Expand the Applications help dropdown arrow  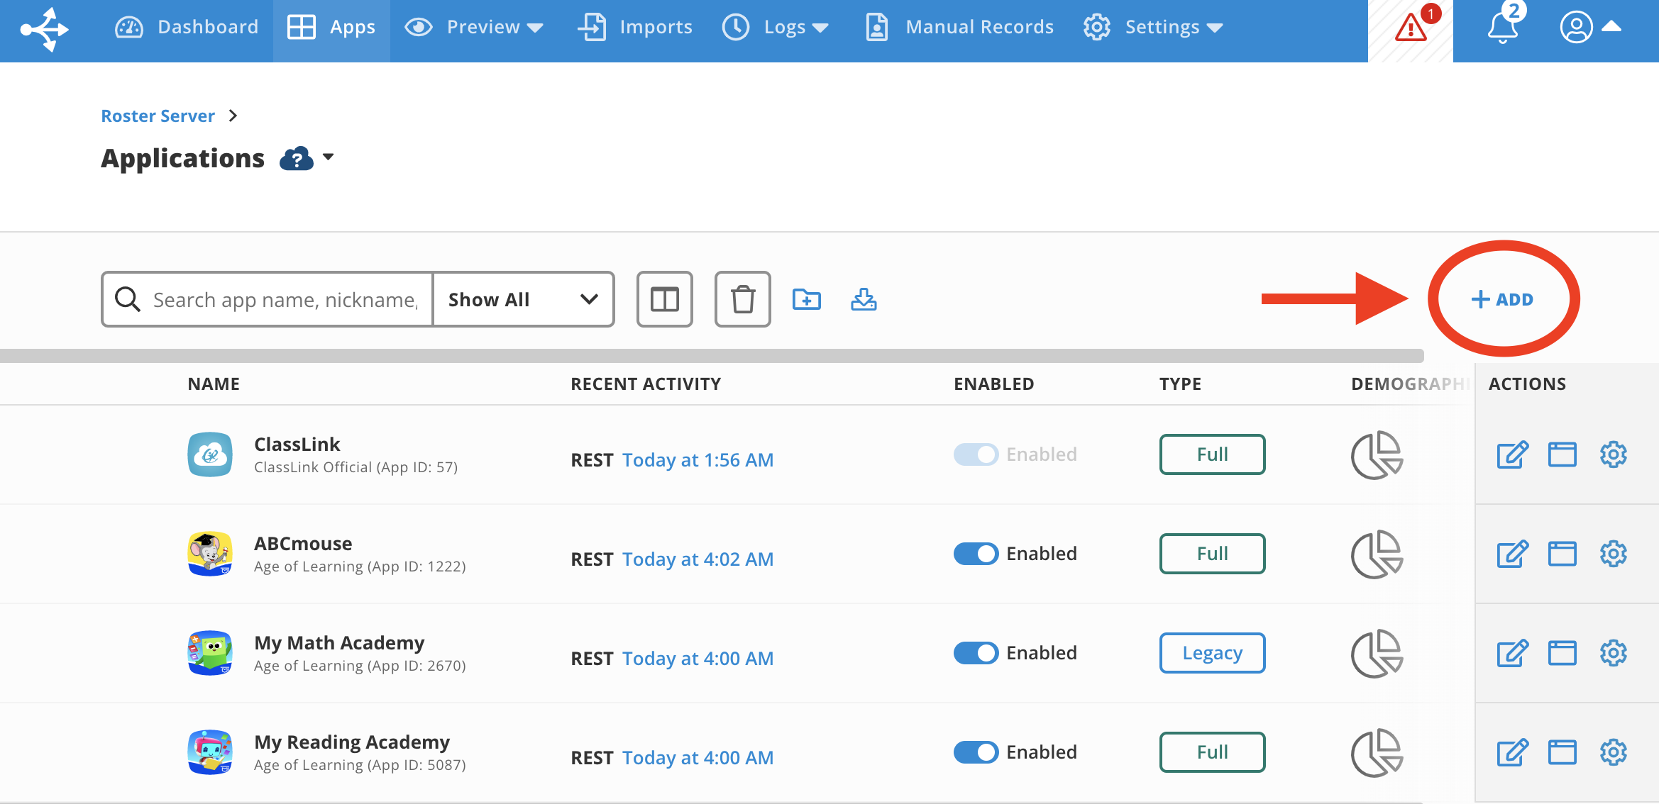[328, 157]
